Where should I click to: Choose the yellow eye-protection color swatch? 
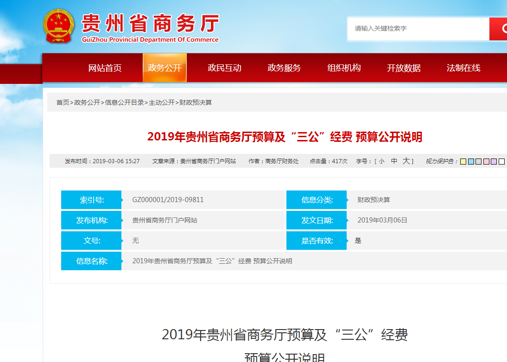tap(463, 162)
